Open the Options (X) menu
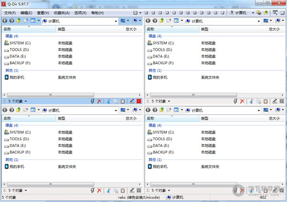 tap(80, 13)
